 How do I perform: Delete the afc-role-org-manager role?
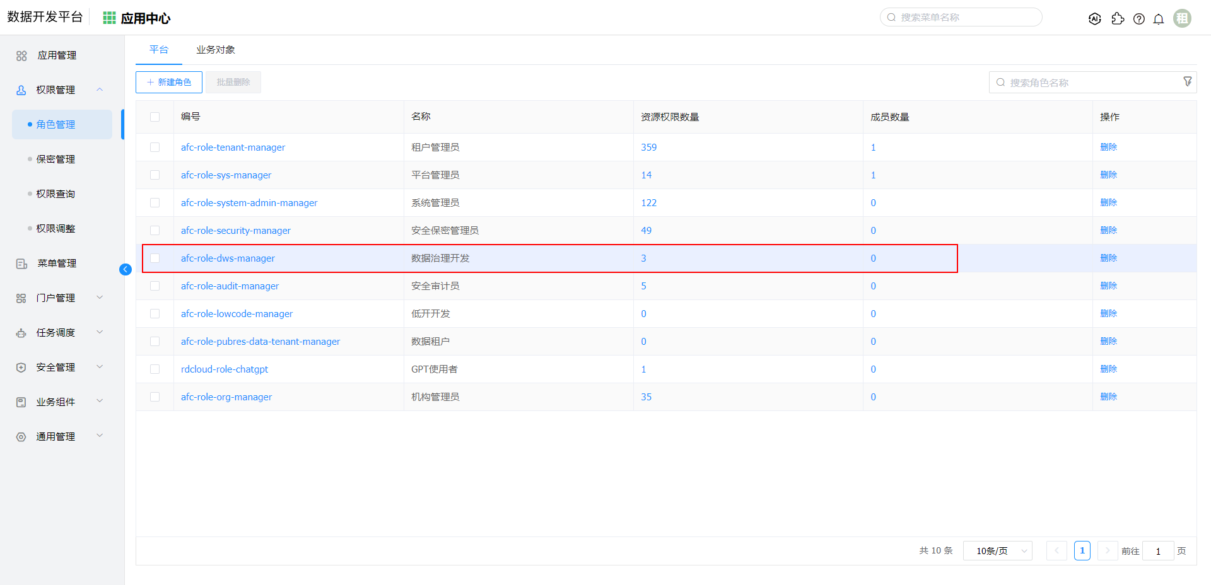pyautogui.click(x=1108, y=397)
